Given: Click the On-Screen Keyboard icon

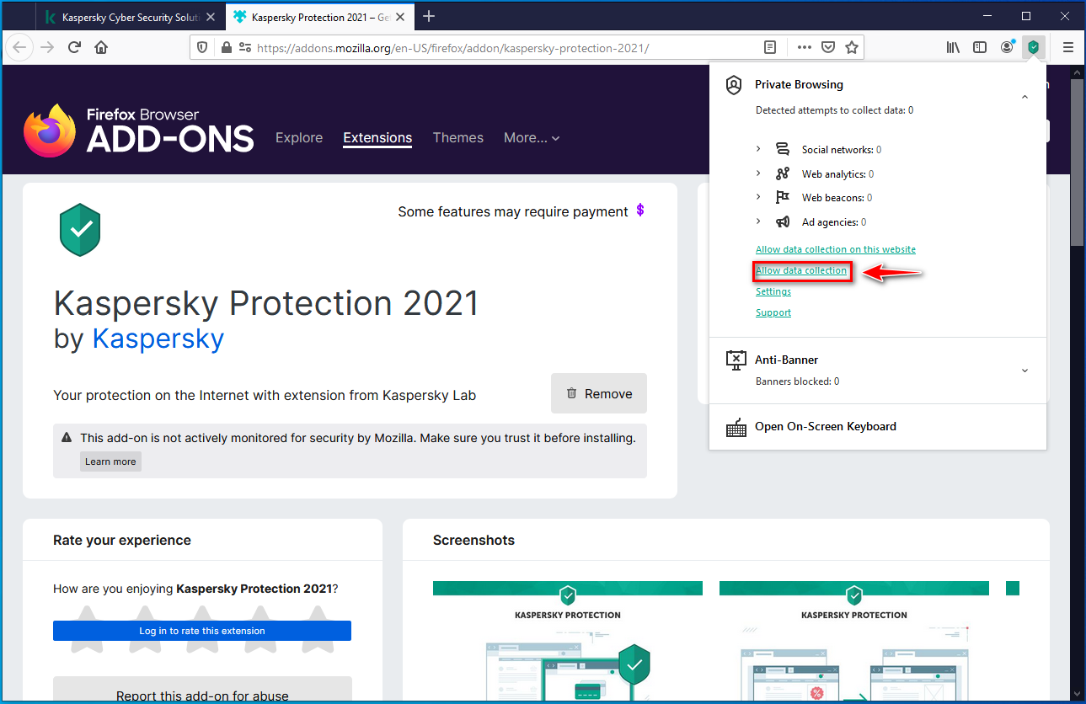Looking at the screenshot, I should [736, 427].
